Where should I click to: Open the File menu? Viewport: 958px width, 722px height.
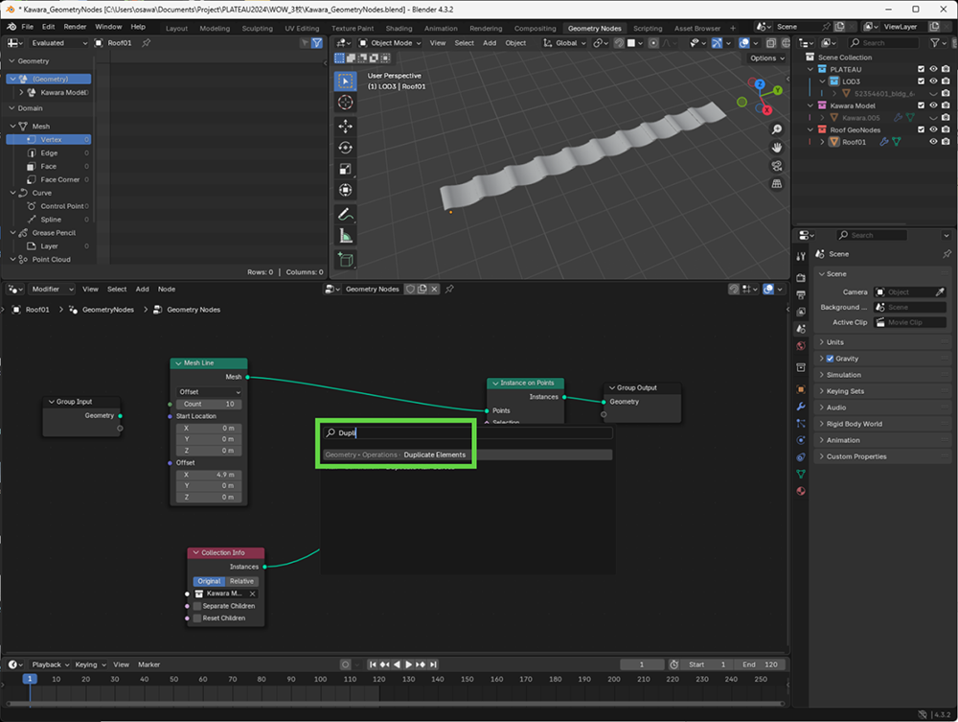28,27
